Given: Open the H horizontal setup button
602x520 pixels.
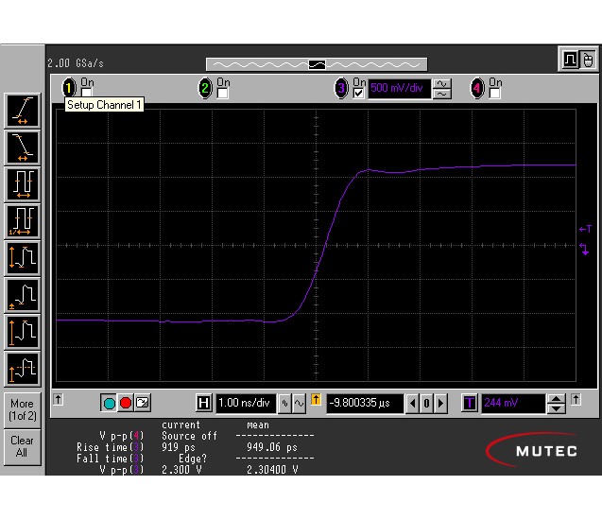Looking at the screenshot, I should click(x=203, y=404).
